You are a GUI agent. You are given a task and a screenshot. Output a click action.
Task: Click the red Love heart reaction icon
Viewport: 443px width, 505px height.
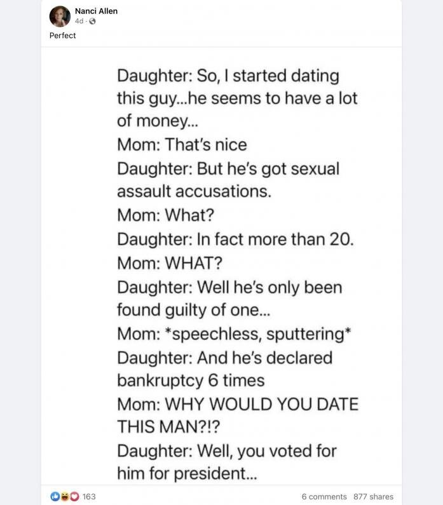tap(74, 496)
